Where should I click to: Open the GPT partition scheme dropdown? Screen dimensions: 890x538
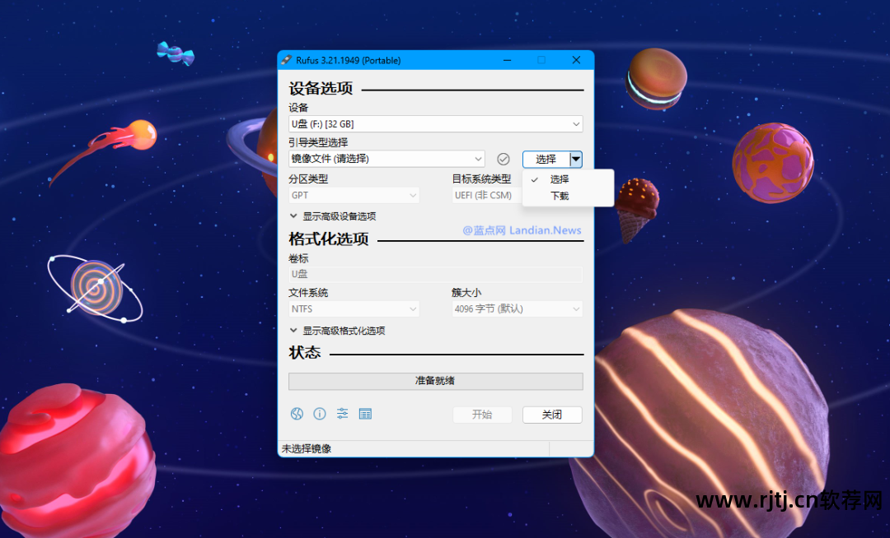click(354, 196)
